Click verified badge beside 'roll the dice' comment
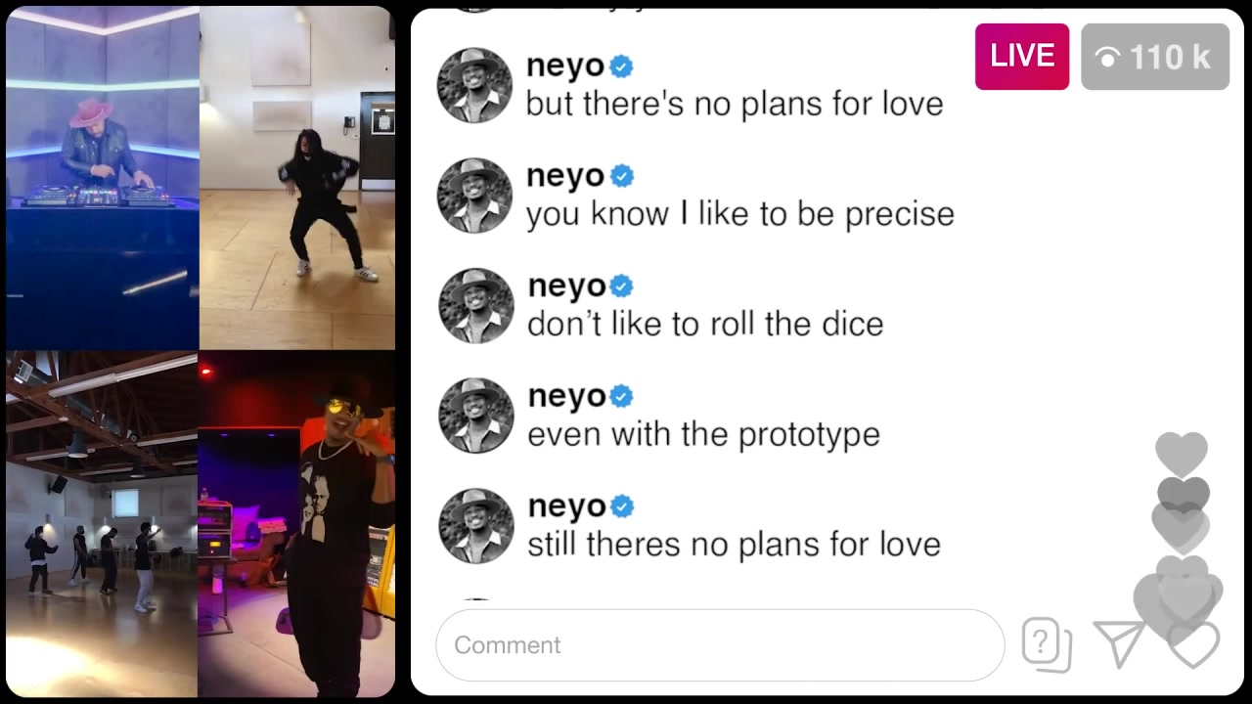This screenshot has height=704, width=1252. (622, 286)
